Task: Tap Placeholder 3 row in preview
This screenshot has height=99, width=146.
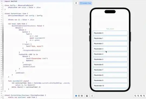Action: pyautogui.click(x=110, y=49)
